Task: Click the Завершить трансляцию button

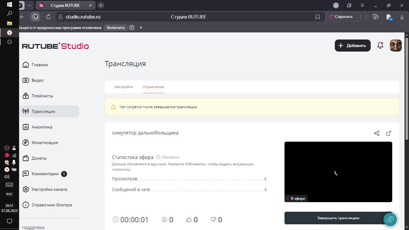Action: (x=338, y=218)
